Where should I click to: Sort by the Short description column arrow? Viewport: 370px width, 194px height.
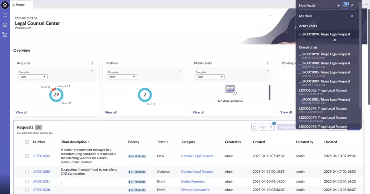(x=89, y=142)
